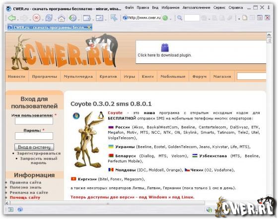Expand the dropdown arrow next to back button
This screenshot has height=219, width=278.
[x=17, y=19]
